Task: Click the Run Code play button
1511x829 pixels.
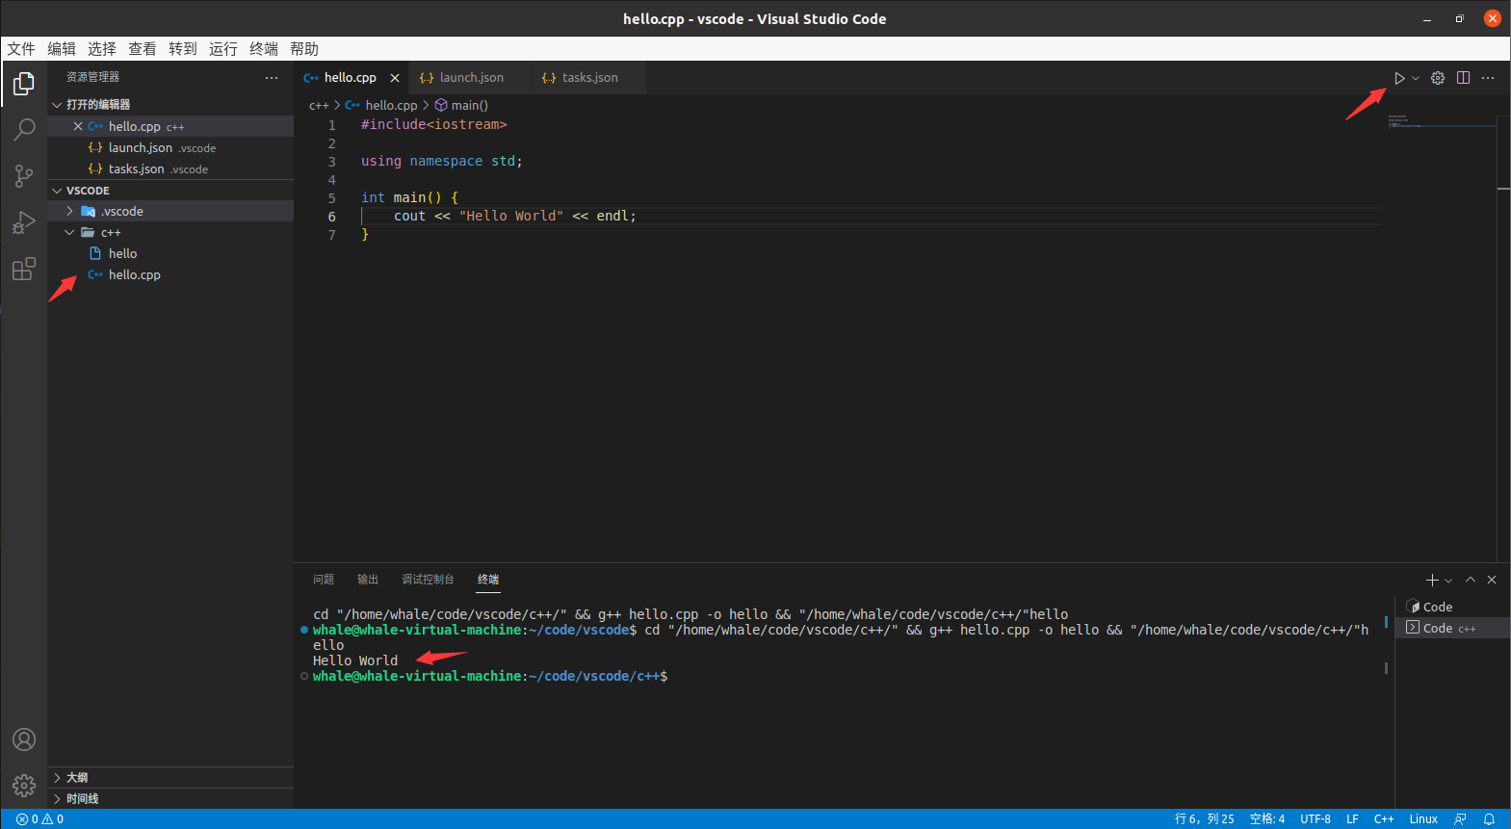Action: pos(1399,78)
